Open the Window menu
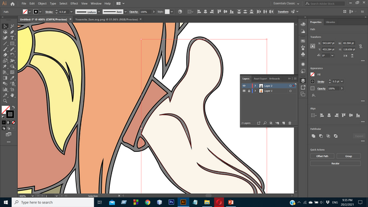 96,3
